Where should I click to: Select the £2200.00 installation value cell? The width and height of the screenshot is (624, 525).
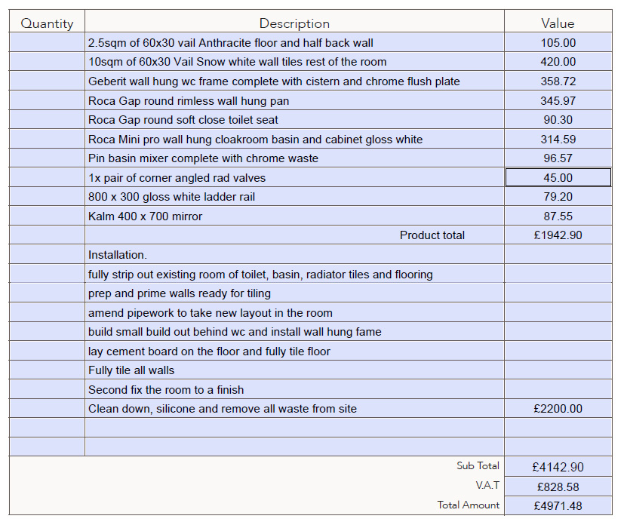[558, 409]
